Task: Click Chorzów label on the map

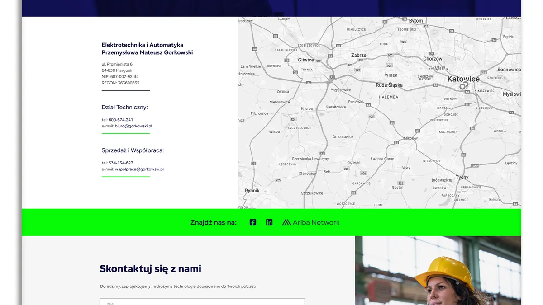Action: click(433, 59)
